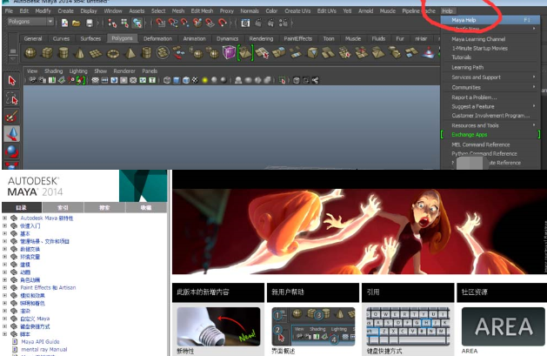Screen dimensions: 547x356
Task: Click the purple cube shelf icon
Action: tap(229, 53)
